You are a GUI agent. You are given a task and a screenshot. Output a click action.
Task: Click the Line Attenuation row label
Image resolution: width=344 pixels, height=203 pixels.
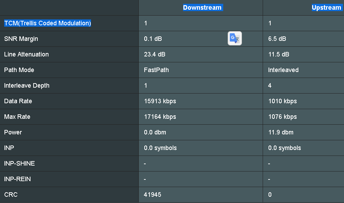[26, 54]
